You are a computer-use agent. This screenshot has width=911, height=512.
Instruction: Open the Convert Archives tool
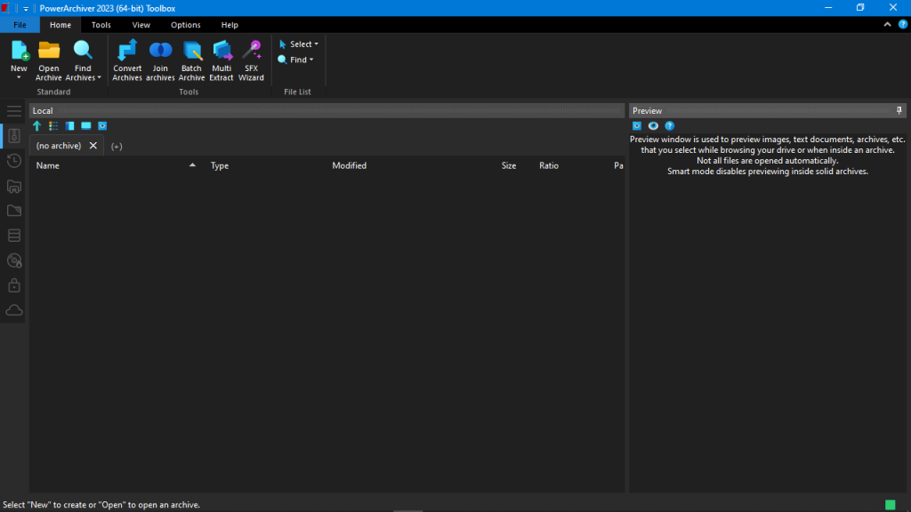coord(127,59)
